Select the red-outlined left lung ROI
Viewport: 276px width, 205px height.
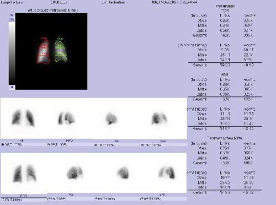coord(44,51)
